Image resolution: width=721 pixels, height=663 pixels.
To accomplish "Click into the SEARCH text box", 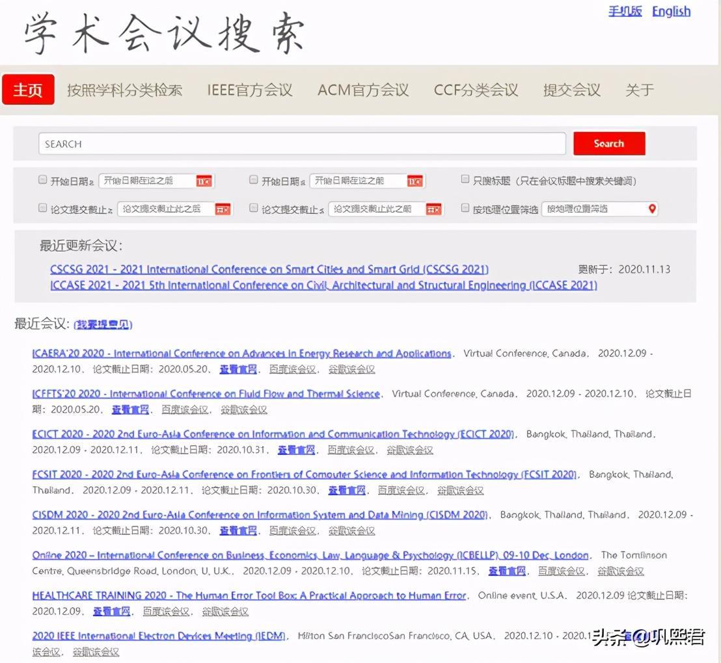I will 302,144.
